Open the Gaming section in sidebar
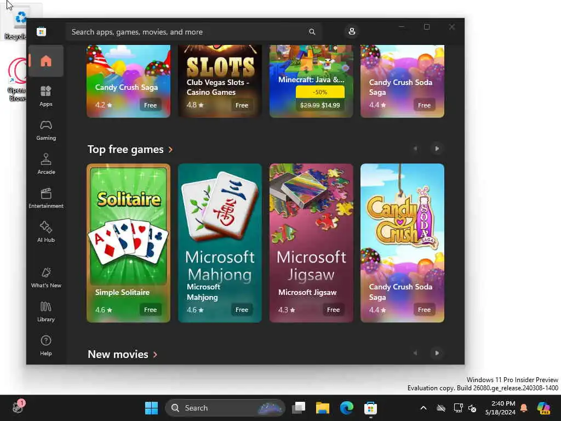Viewport: 561px width, 421px height. 46,130
